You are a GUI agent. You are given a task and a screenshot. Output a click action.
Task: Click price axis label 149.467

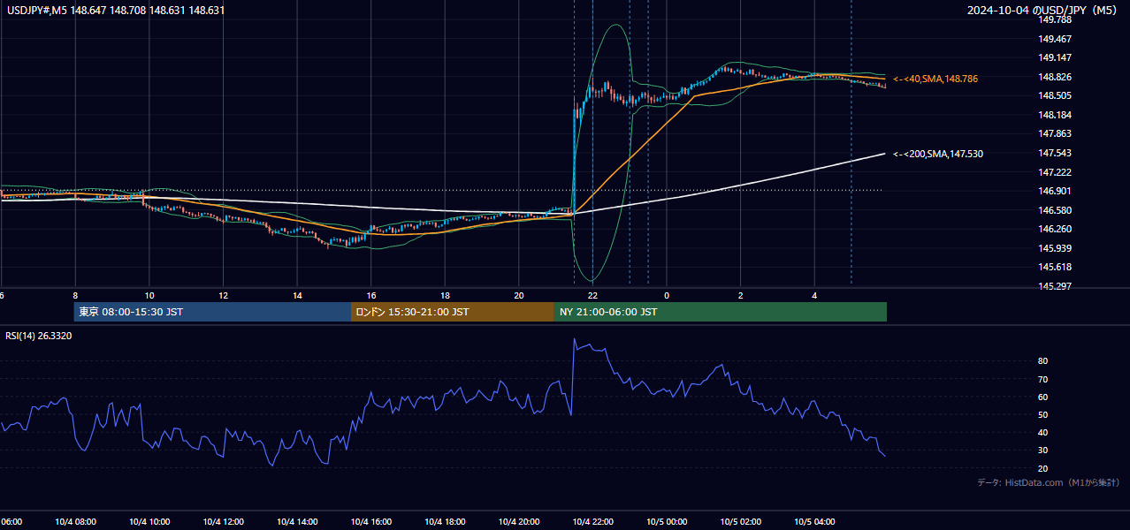click(1054, 39)
